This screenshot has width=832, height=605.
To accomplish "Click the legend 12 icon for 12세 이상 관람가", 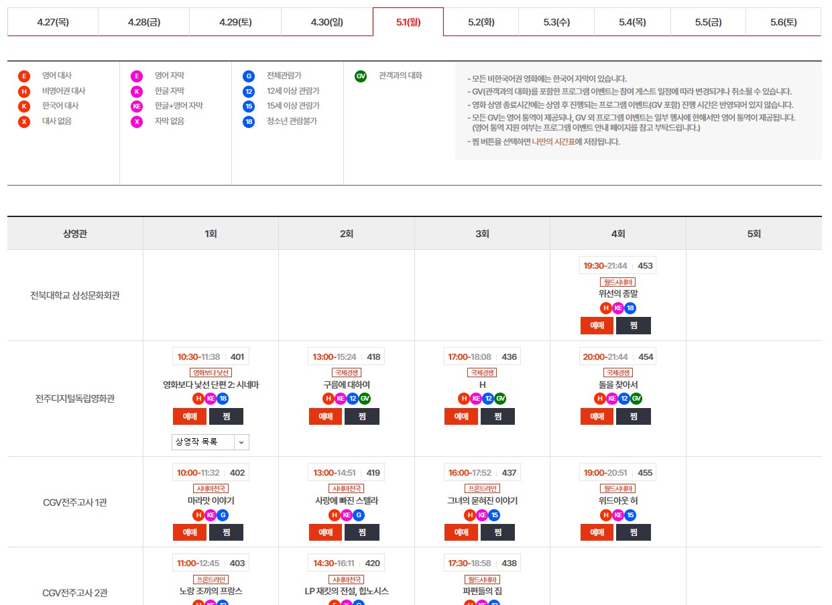I will tap(249, 91).
